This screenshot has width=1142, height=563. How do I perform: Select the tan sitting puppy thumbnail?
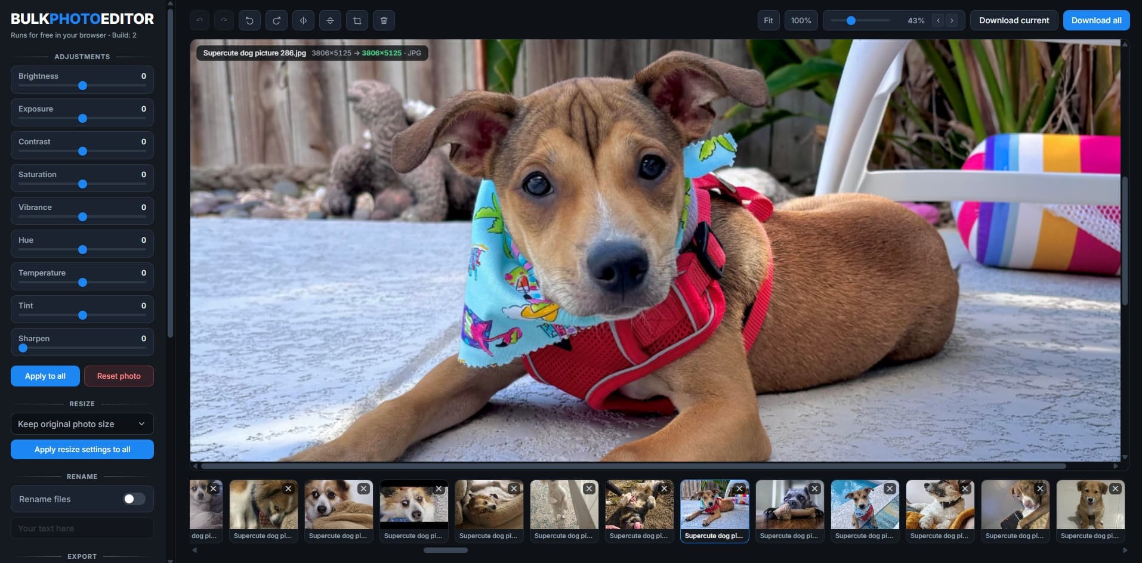(x=1090, y=512)
